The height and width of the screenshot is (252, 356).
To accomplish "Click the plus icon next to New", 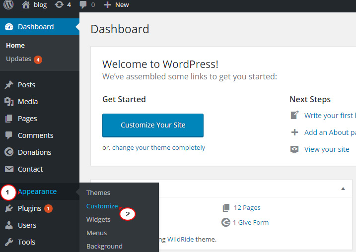I will (107, 5).
